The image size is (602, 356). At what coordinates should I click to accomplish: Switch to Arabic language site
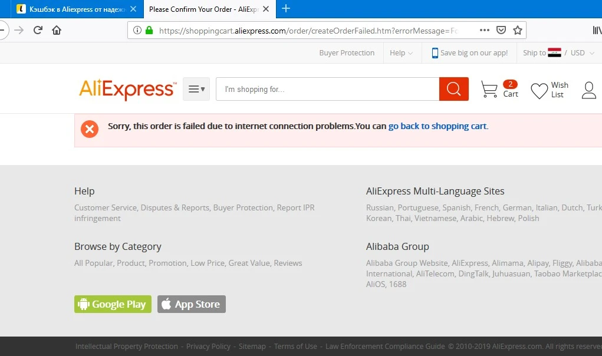[x=472, y=218]
